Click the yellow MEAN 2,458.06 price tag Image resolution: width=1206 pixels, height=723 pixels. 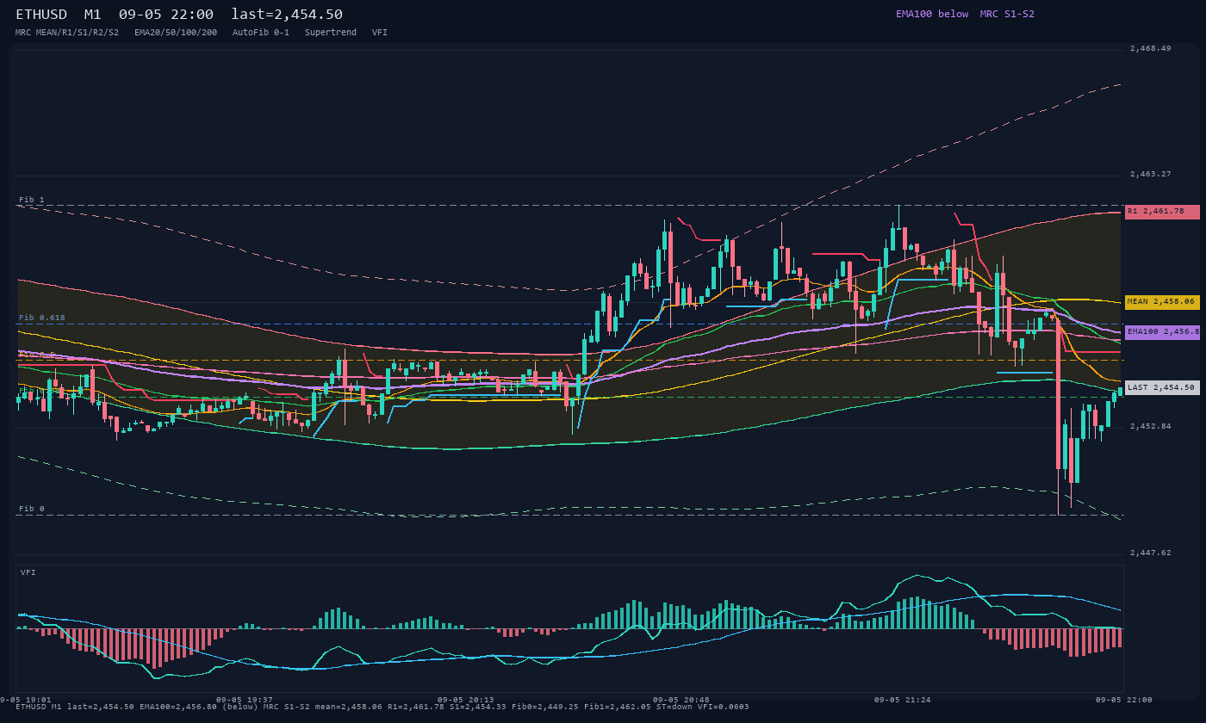pyautogui.click(x=1162, y=302)
